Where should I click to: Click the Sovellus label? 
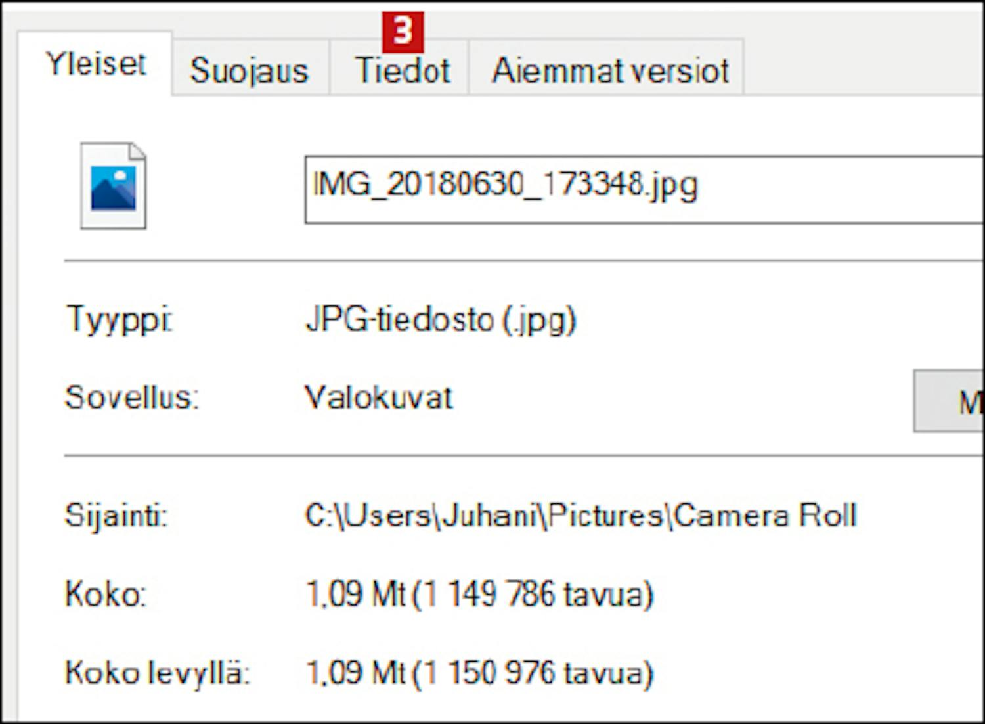131,397
